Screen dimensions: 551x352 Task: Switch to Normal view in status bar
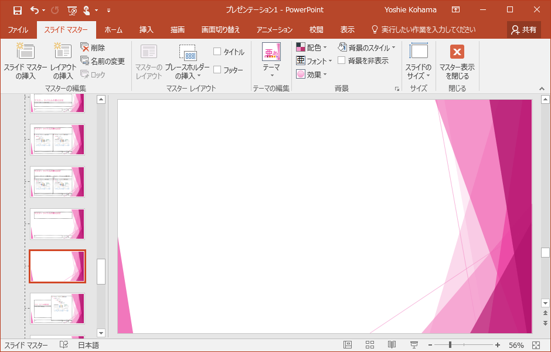pyautogui.click(x=348, y=345)
